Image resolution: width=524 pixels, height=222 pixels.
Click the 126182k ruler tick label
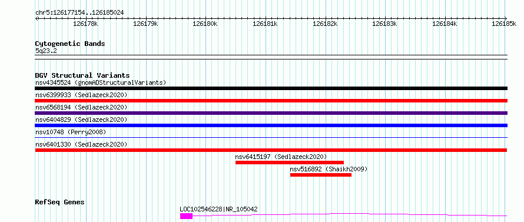[x=325, y=24]
